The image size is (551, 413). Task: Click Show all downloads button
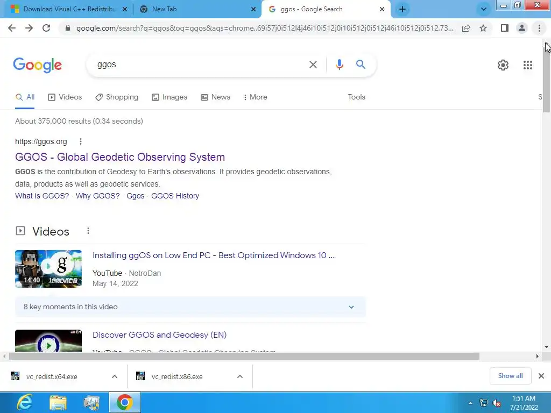(x=510, y=376)
